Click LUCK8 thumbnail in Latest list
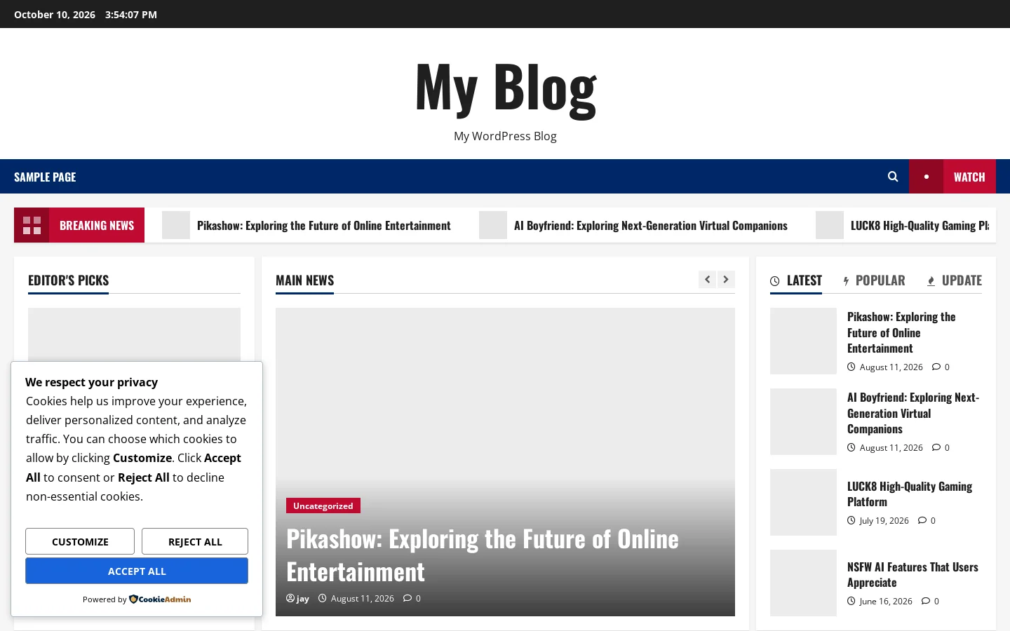 (803, 502)
